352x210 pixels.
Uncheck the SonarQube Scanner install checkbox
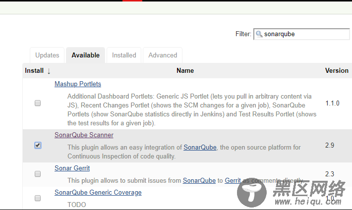[x=38, y=145]
